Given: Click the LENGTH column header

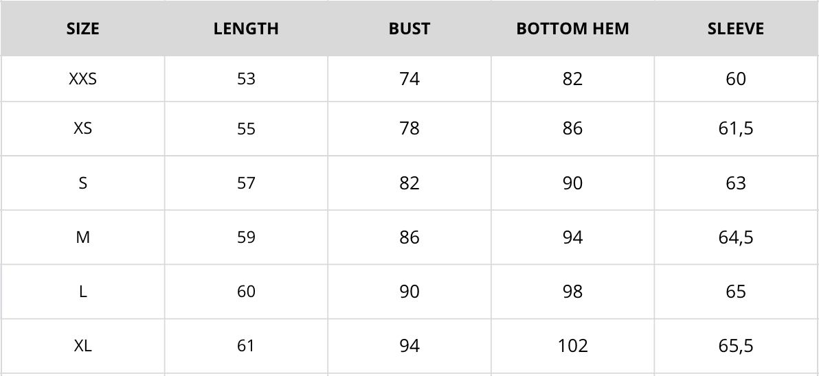Looking at the screenshot, I should click(246, 29).
